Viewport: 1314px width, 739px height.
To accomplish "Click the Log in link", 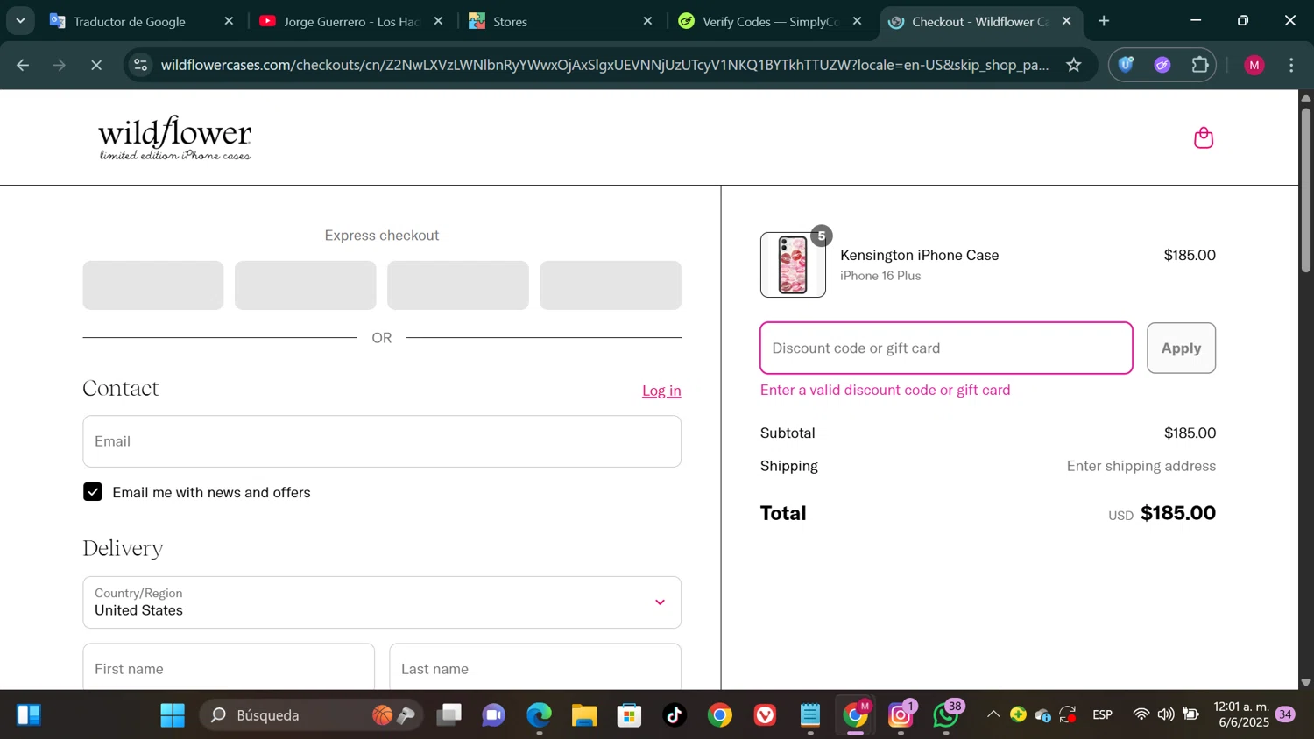I will (661, 391).
